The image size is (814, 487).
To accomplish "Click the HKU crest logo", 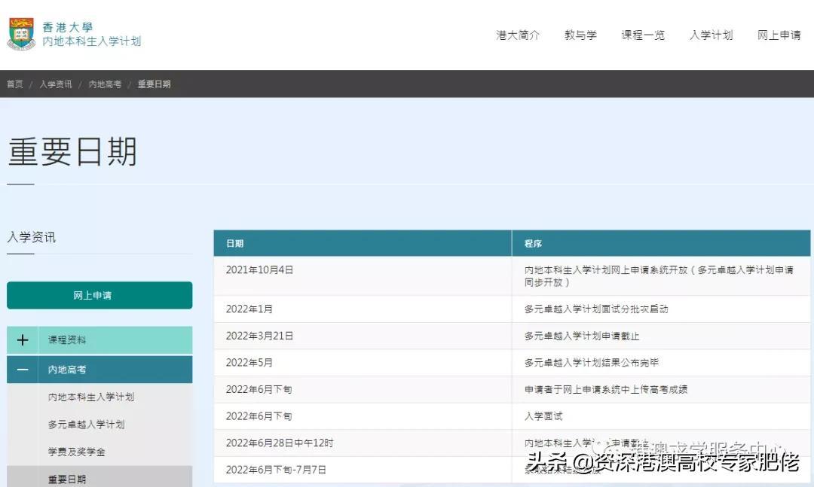I will pos(21,34).
